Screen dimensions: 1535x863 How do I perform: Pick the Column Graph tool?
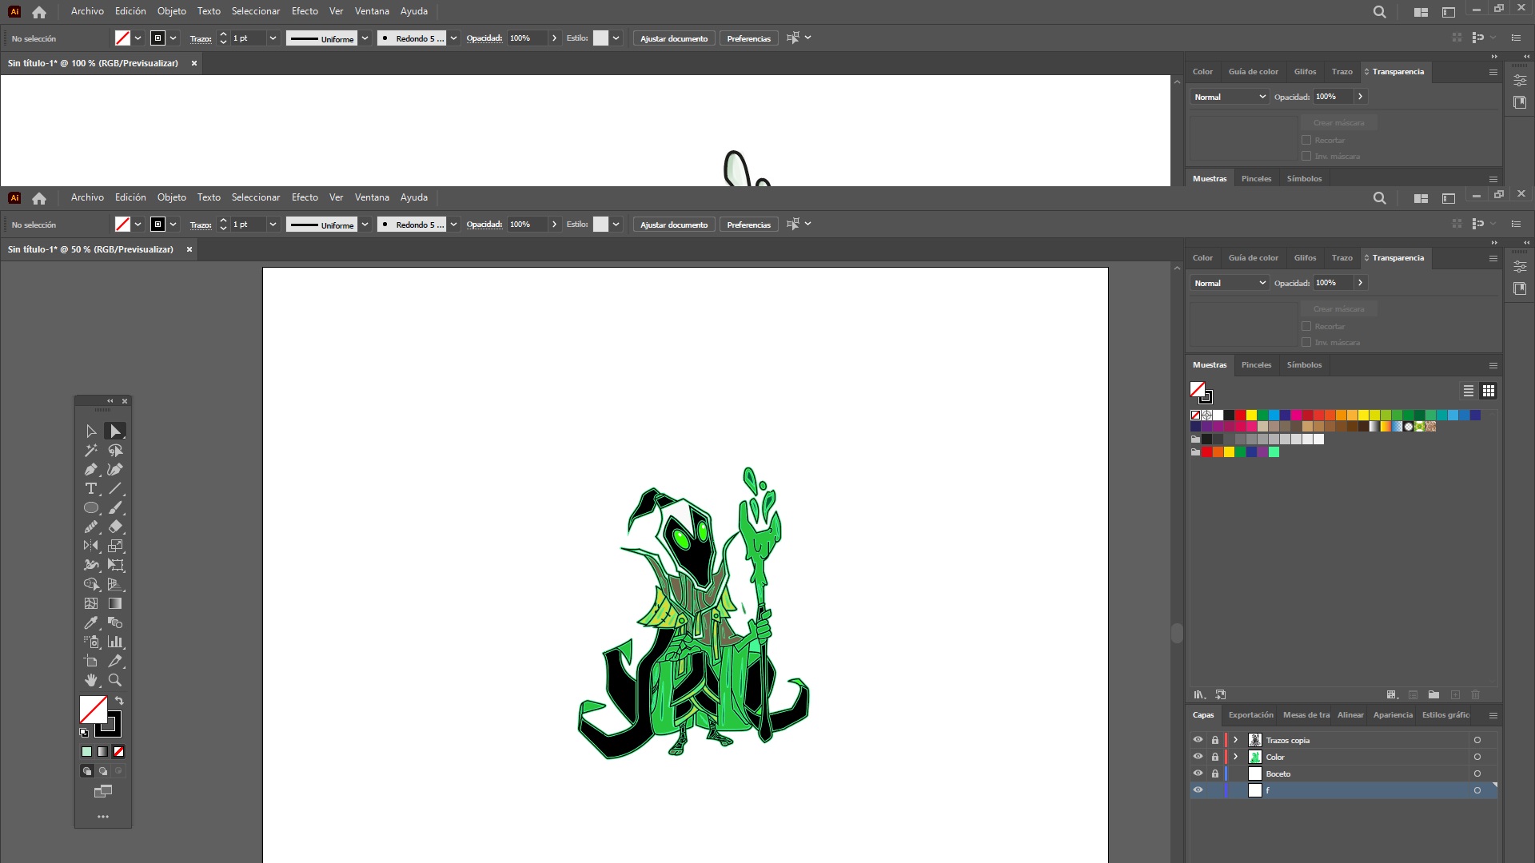115,642
